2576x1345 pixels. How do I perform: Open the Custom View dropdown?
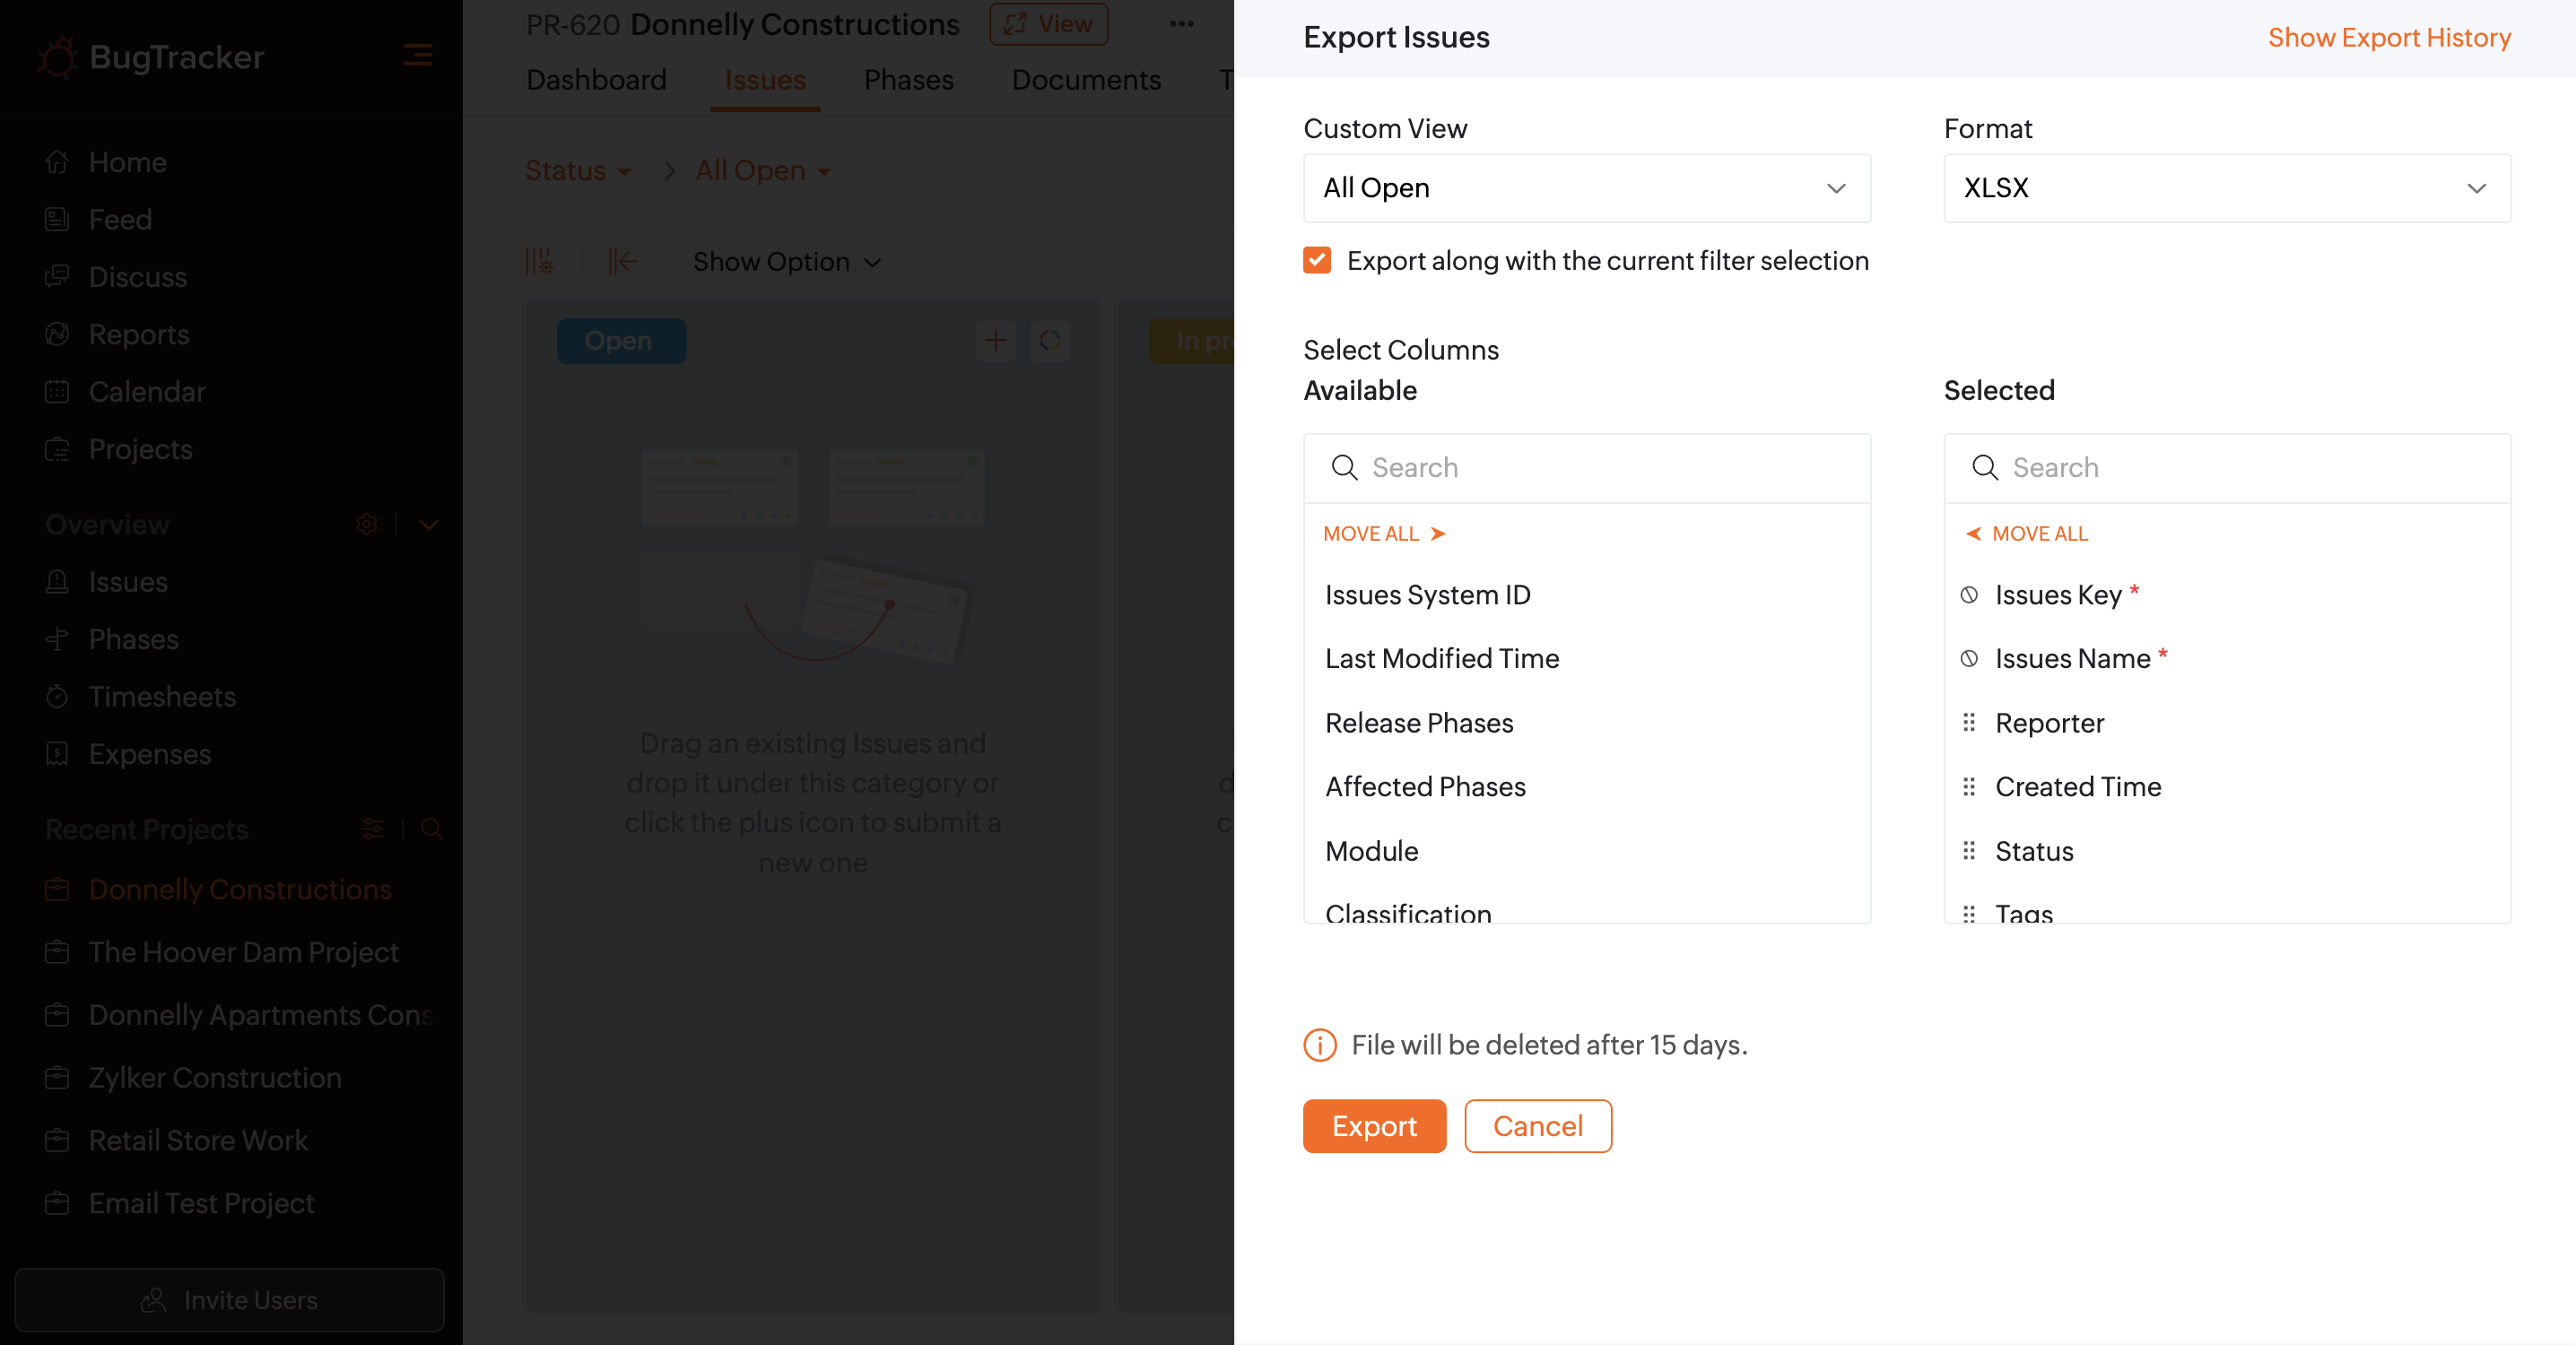point(1586,188)
